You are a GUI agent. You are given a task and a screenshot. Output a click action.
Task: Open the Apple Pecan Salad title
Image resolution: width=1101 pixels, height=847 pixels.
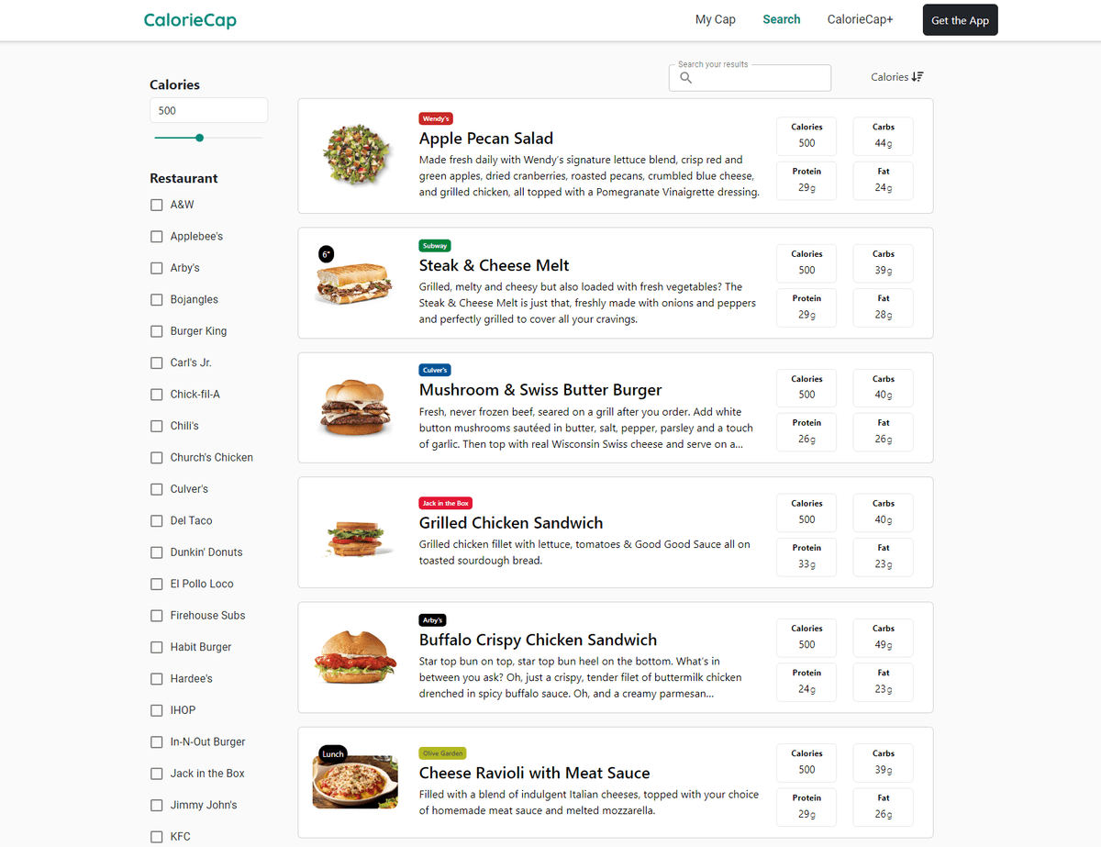coord(486,139)
